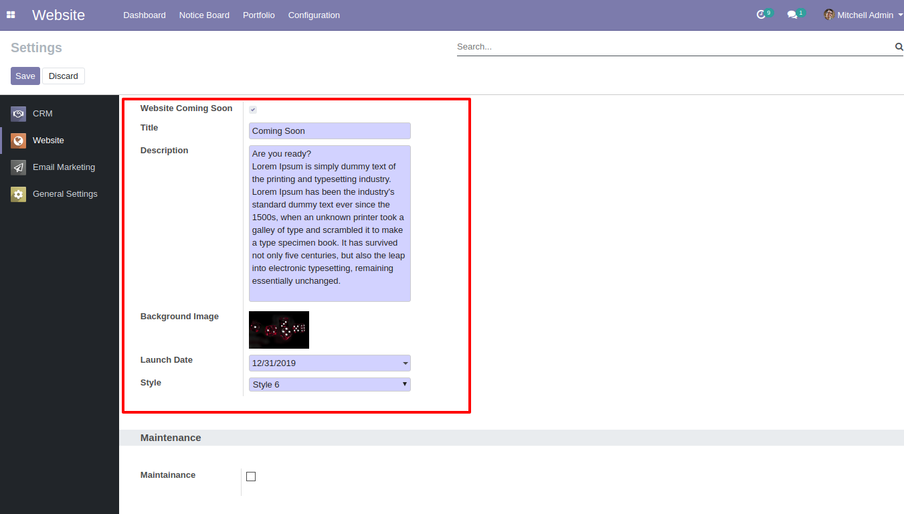The image size is (904, 514).
Task: Click the Website Coming Soon label
Action: click(x=187, y=108)
